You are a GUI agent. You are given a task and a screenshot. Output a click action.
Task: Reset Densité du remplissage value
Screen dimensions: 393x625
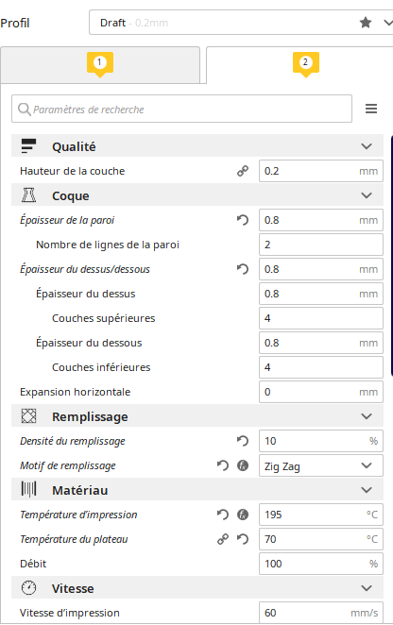243,441
